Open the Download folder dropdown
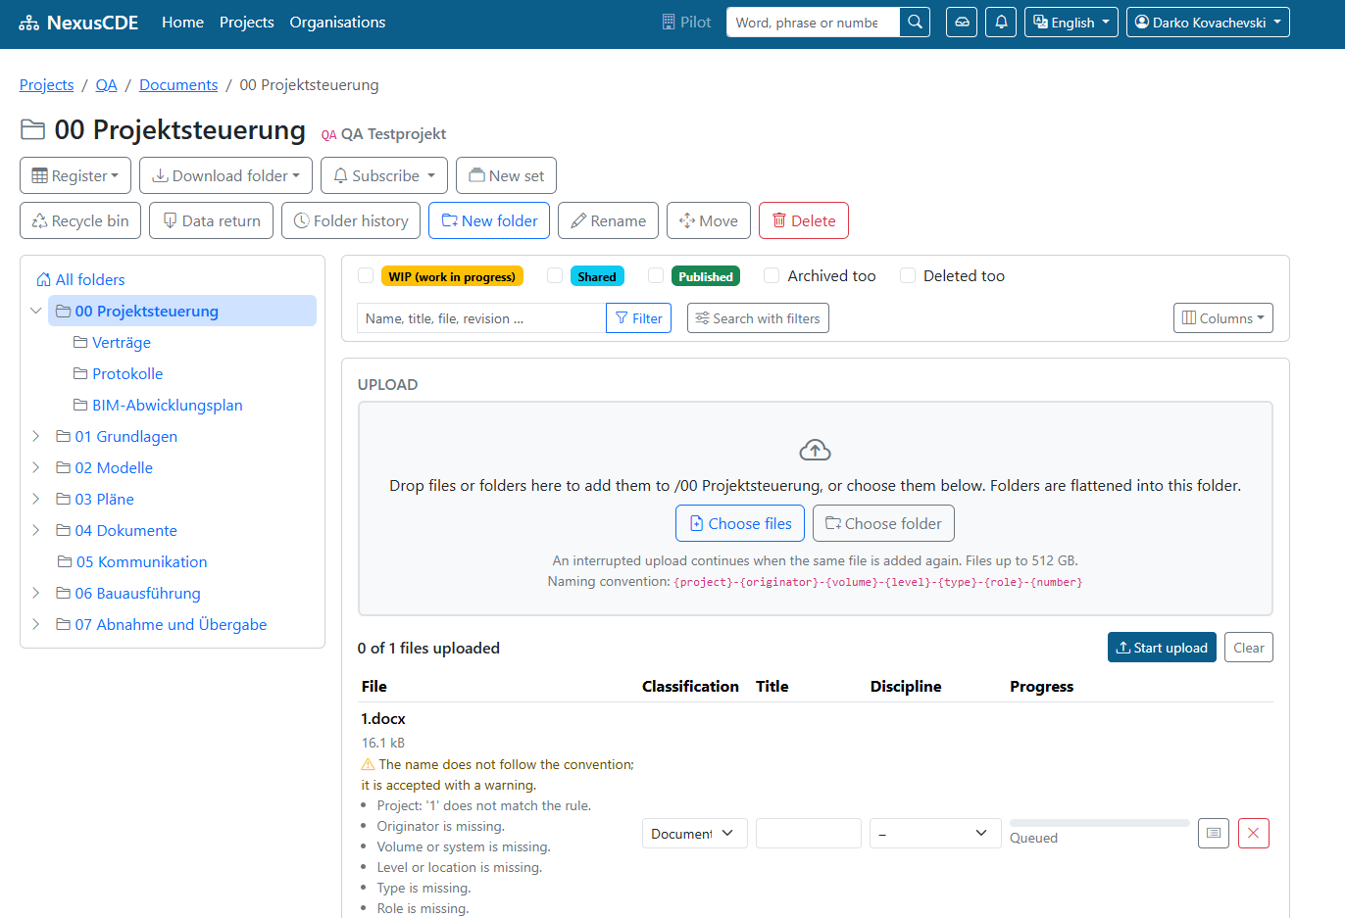 pyautogui.click(x=225, y=175)
